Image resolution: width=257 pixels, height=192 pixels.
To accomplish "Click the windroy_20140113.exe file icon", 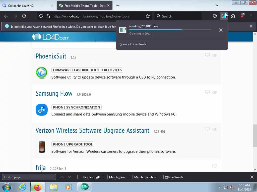I will point(122,30).
